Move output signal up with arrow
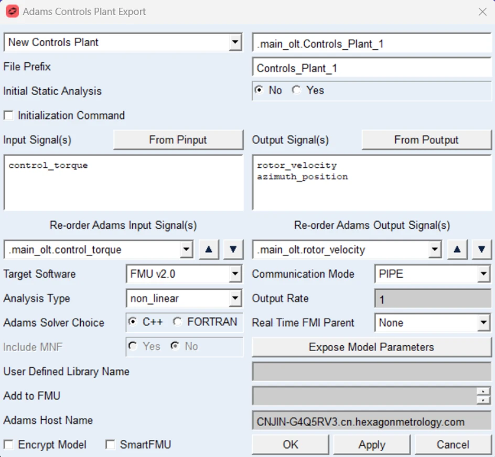The image size is (495, 457). [457, 250]
